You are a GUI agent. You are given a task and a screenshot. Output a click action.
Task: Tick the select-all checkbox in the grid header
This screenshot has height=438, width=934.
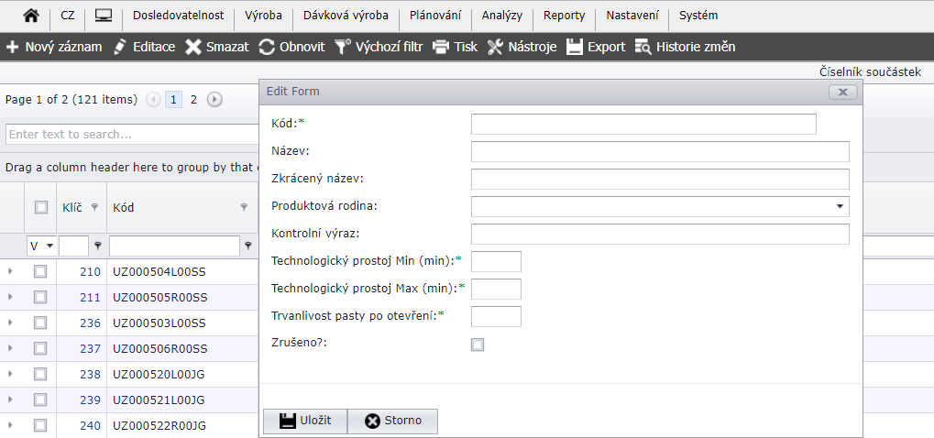pyautogui.click(x=40, y=207)
